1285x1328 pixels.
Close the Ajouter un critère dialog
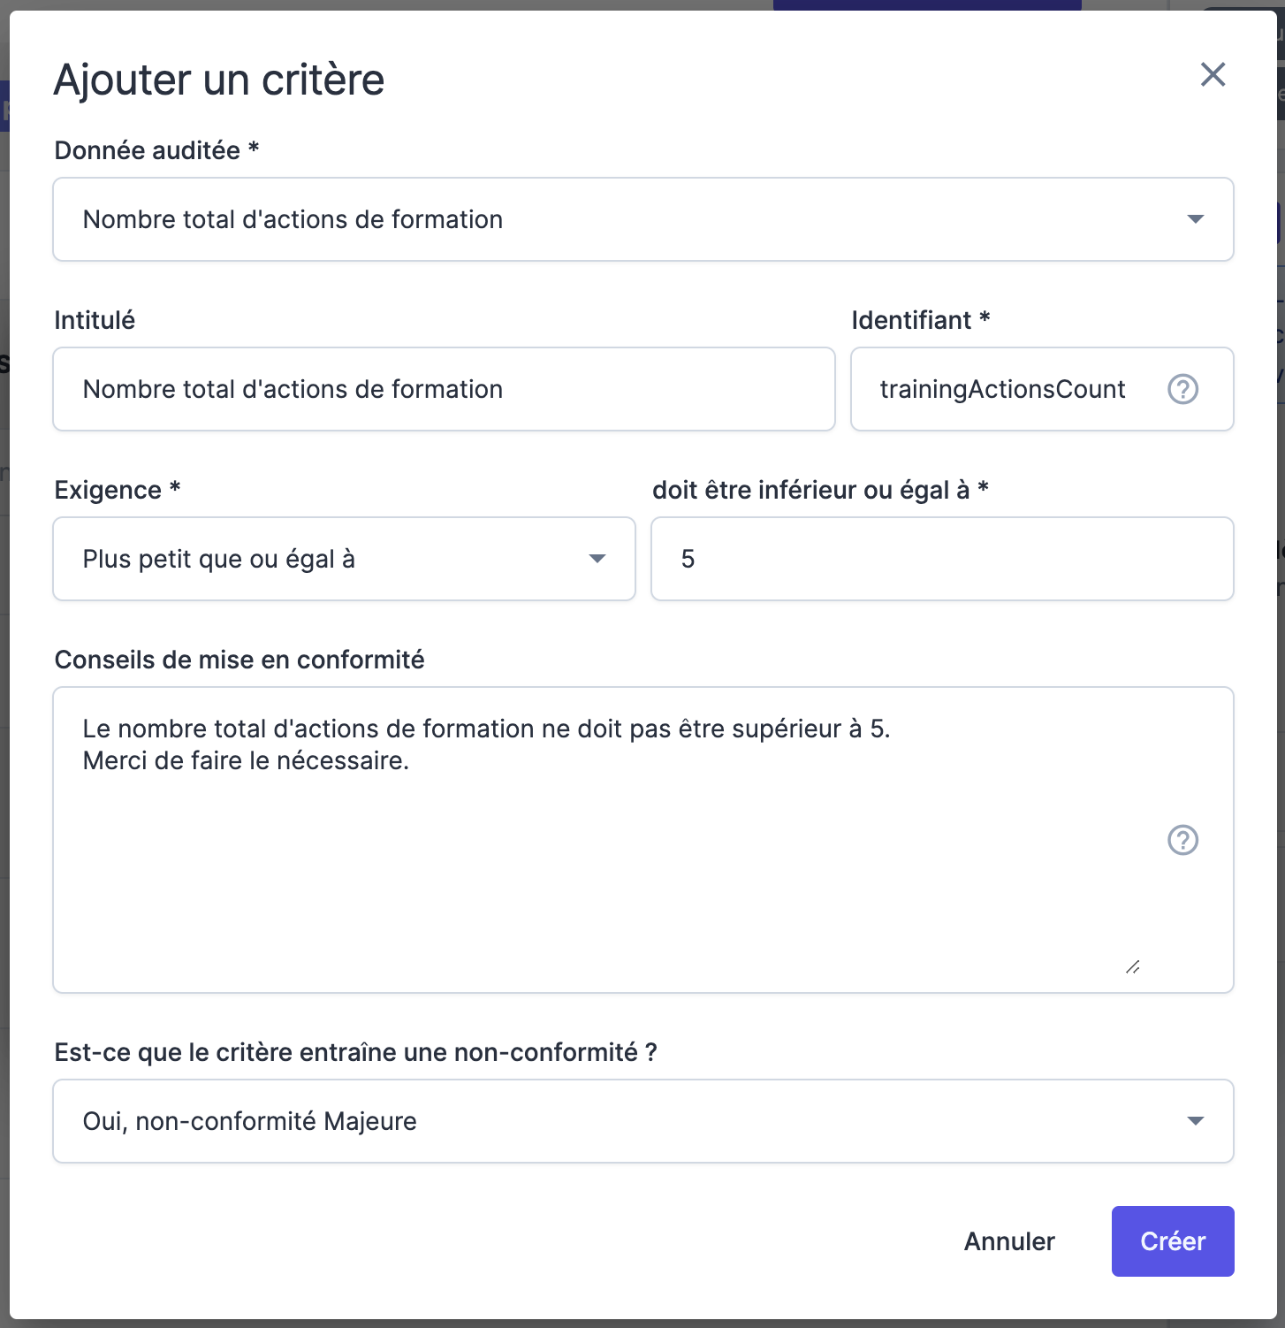(x=1213, y=75)
